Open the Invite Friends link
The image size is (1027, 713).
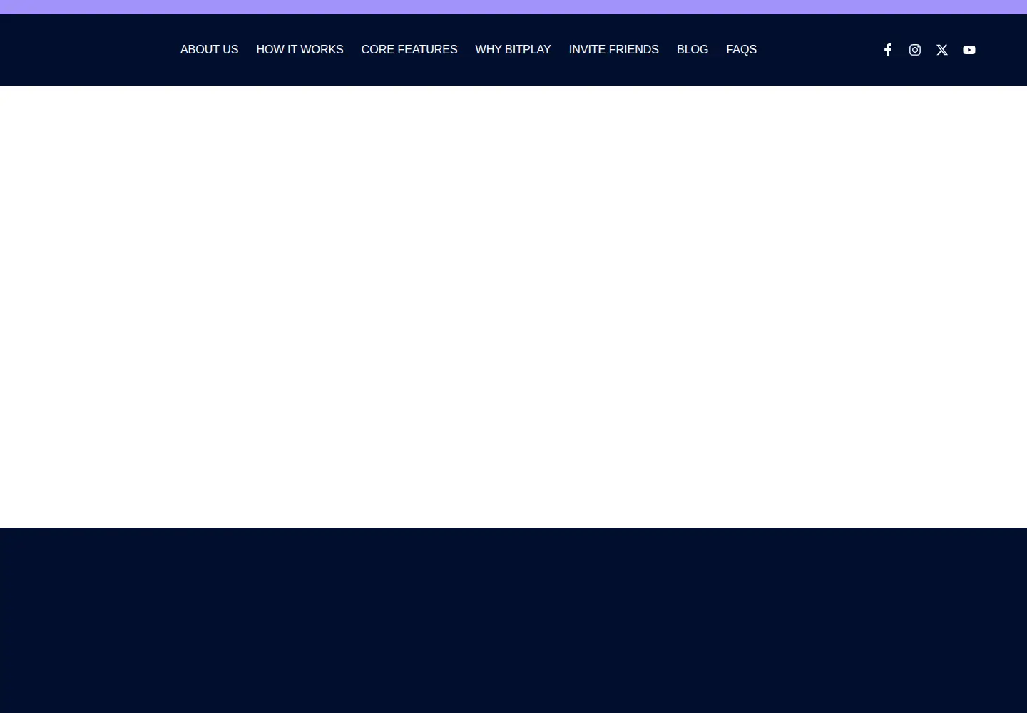[614, 50]
